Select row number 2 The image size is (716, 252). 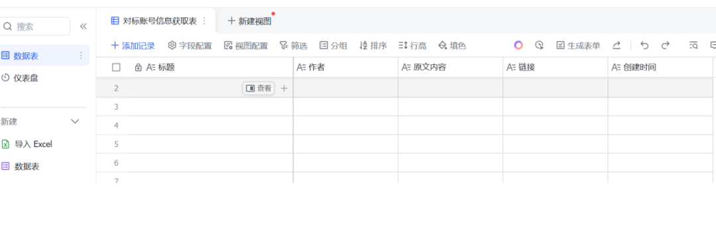tap(116, 88)
